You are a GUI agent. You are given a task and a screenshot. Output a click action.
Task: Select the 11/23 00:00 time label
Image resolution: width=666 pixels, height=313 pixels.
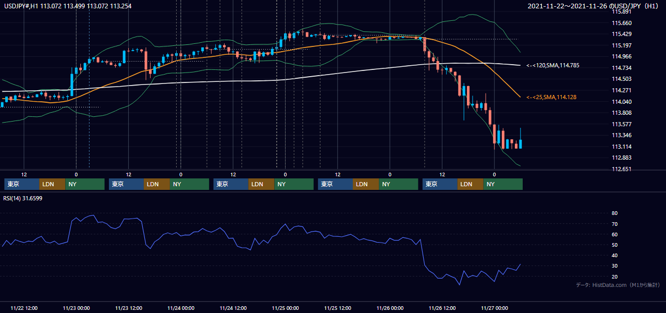click(76, 308)
